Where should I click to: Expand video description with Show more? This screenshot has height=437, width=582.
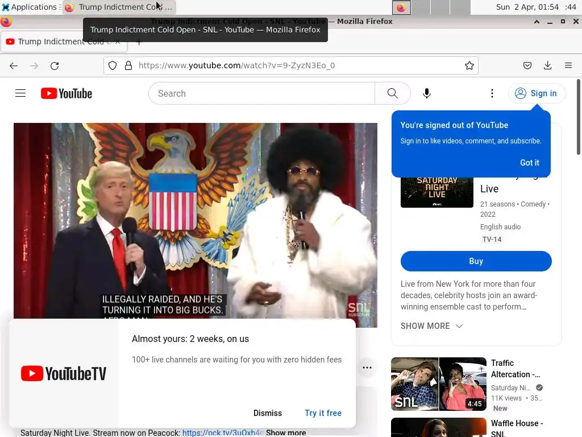pos(286,432)
